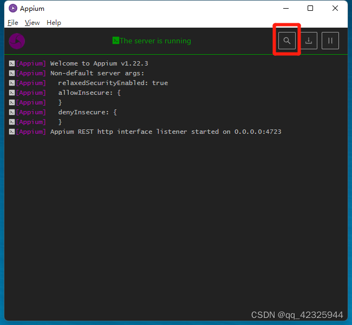
Task: Click terminal icon on the Non-default server args row
Action: 12,73
